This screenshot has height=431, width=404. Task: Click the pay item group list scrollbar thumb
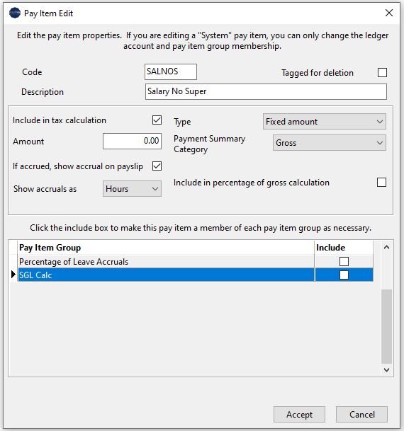[387, 326]
